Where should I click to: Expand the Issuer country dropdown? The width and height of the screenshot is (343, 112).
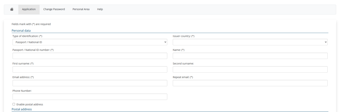pyautogui.click(x=250, y=42)
